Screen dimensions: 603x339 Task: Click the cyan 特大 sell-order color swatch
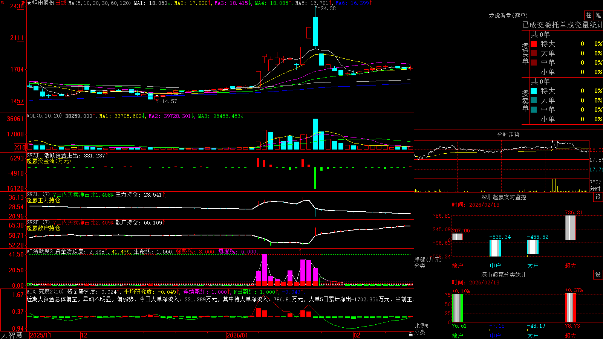(534, 91)
